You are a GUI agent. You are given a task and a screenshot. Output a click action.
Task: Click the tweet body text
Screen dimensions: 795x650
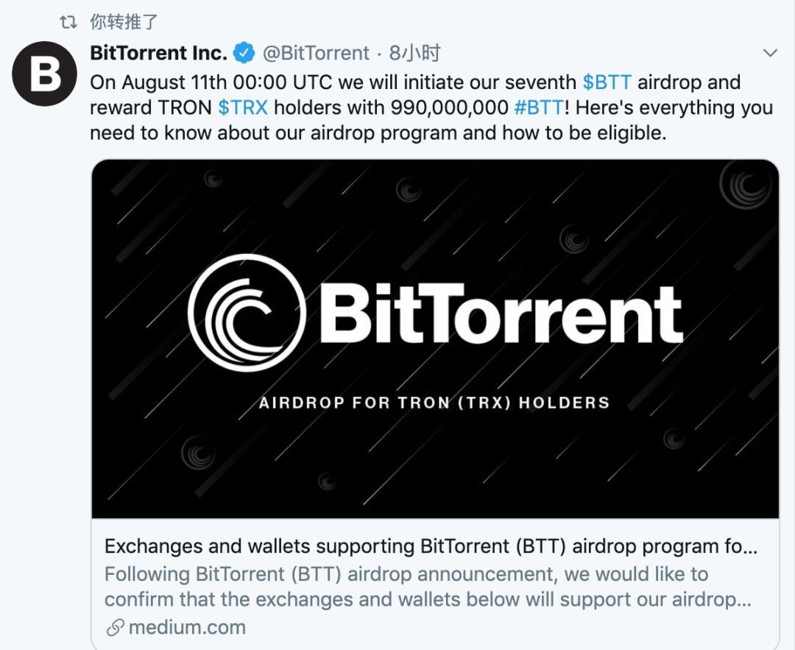click(x=431, y=107)
